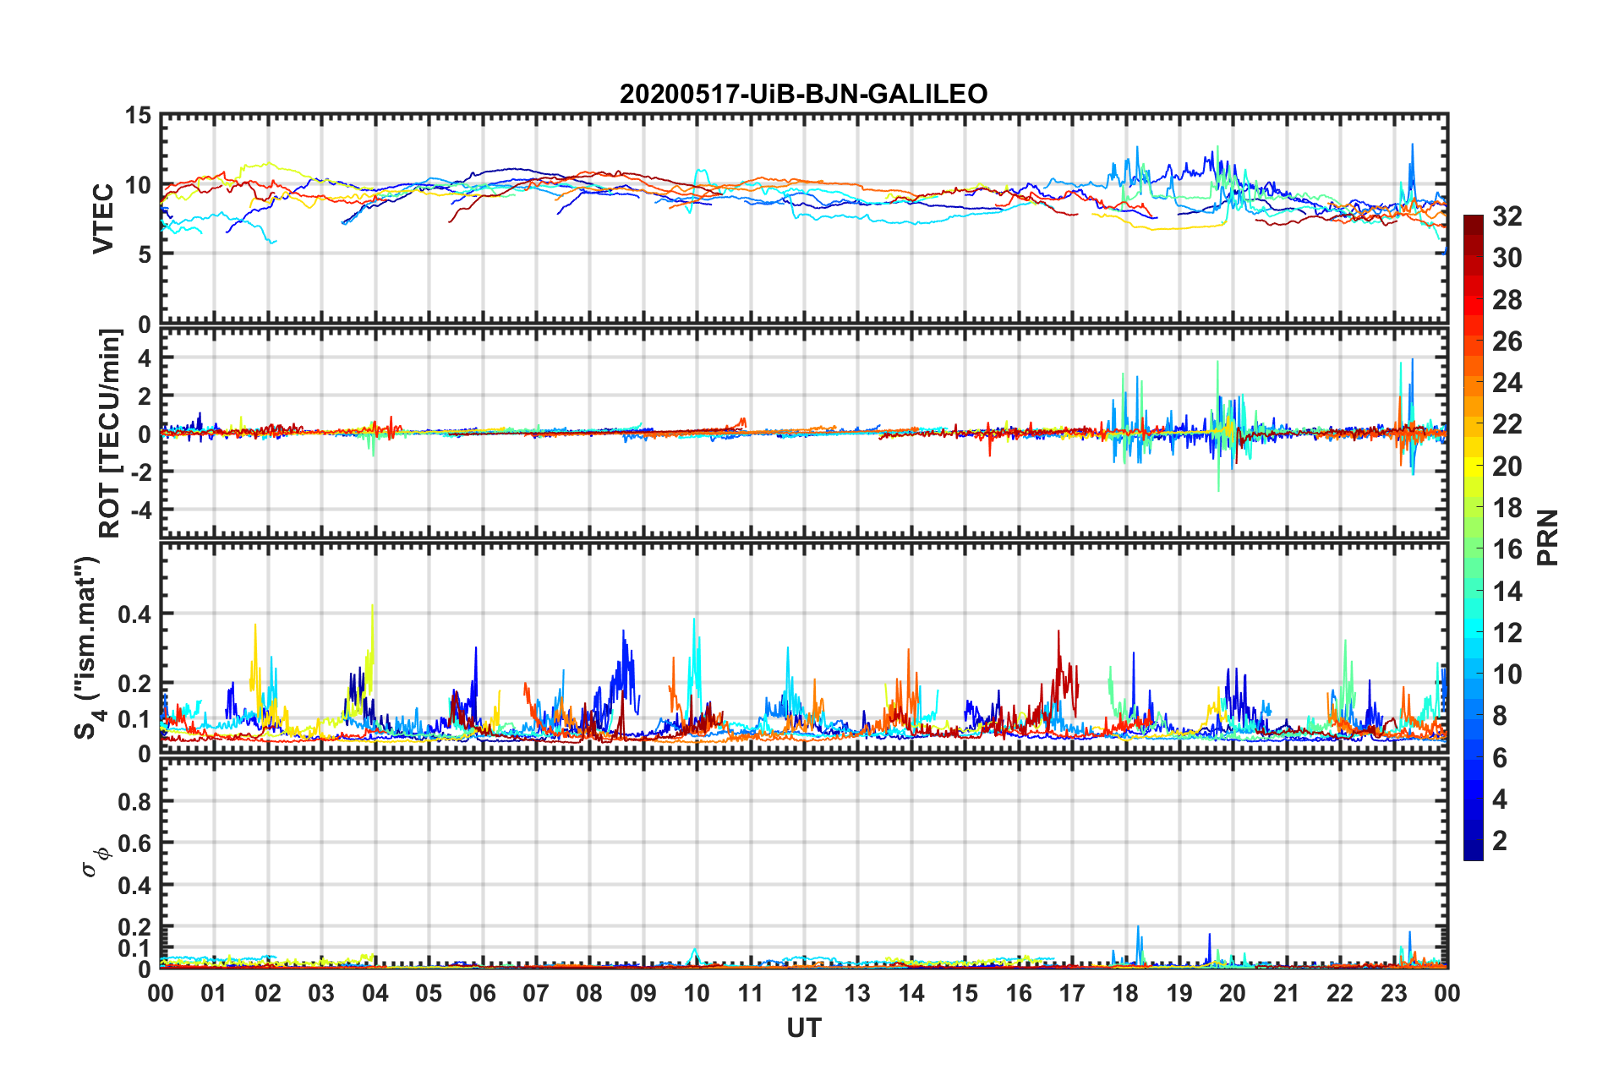Click UT time tick 15
Viewport: 1608px width, 1075px height.
965,993
